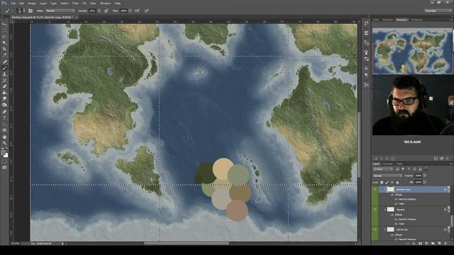Select the Smudge tool
Viewport: 454px width, 255px height.
[x=4, y=99]
